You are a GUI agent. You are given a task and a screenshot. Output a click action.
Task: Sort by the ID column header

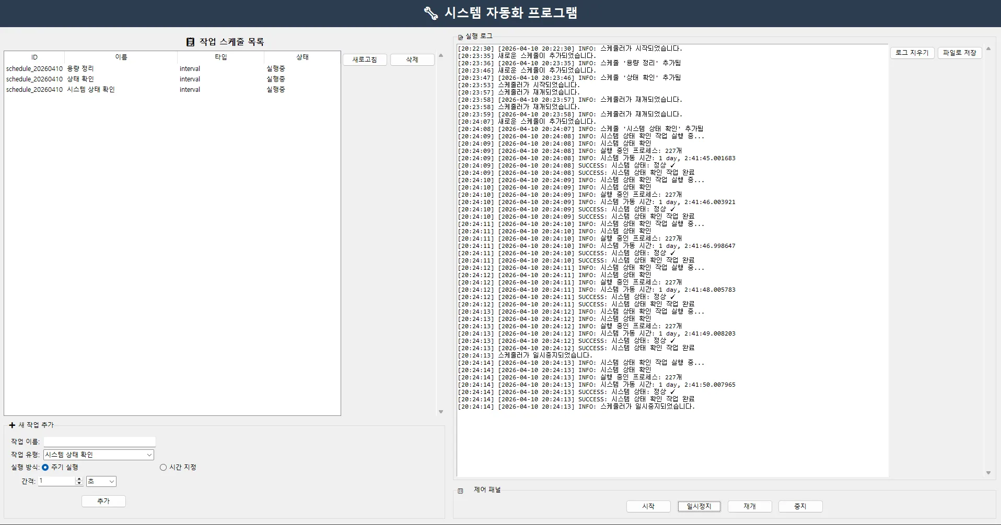(34, 57)
